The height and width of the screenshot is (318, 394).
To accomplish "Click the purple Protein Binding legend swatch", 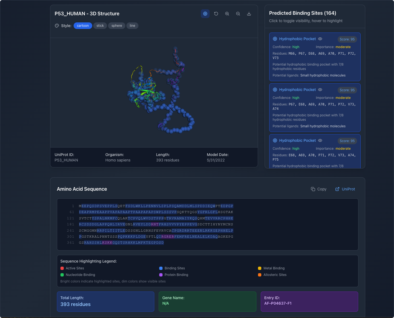I will 161,275.
